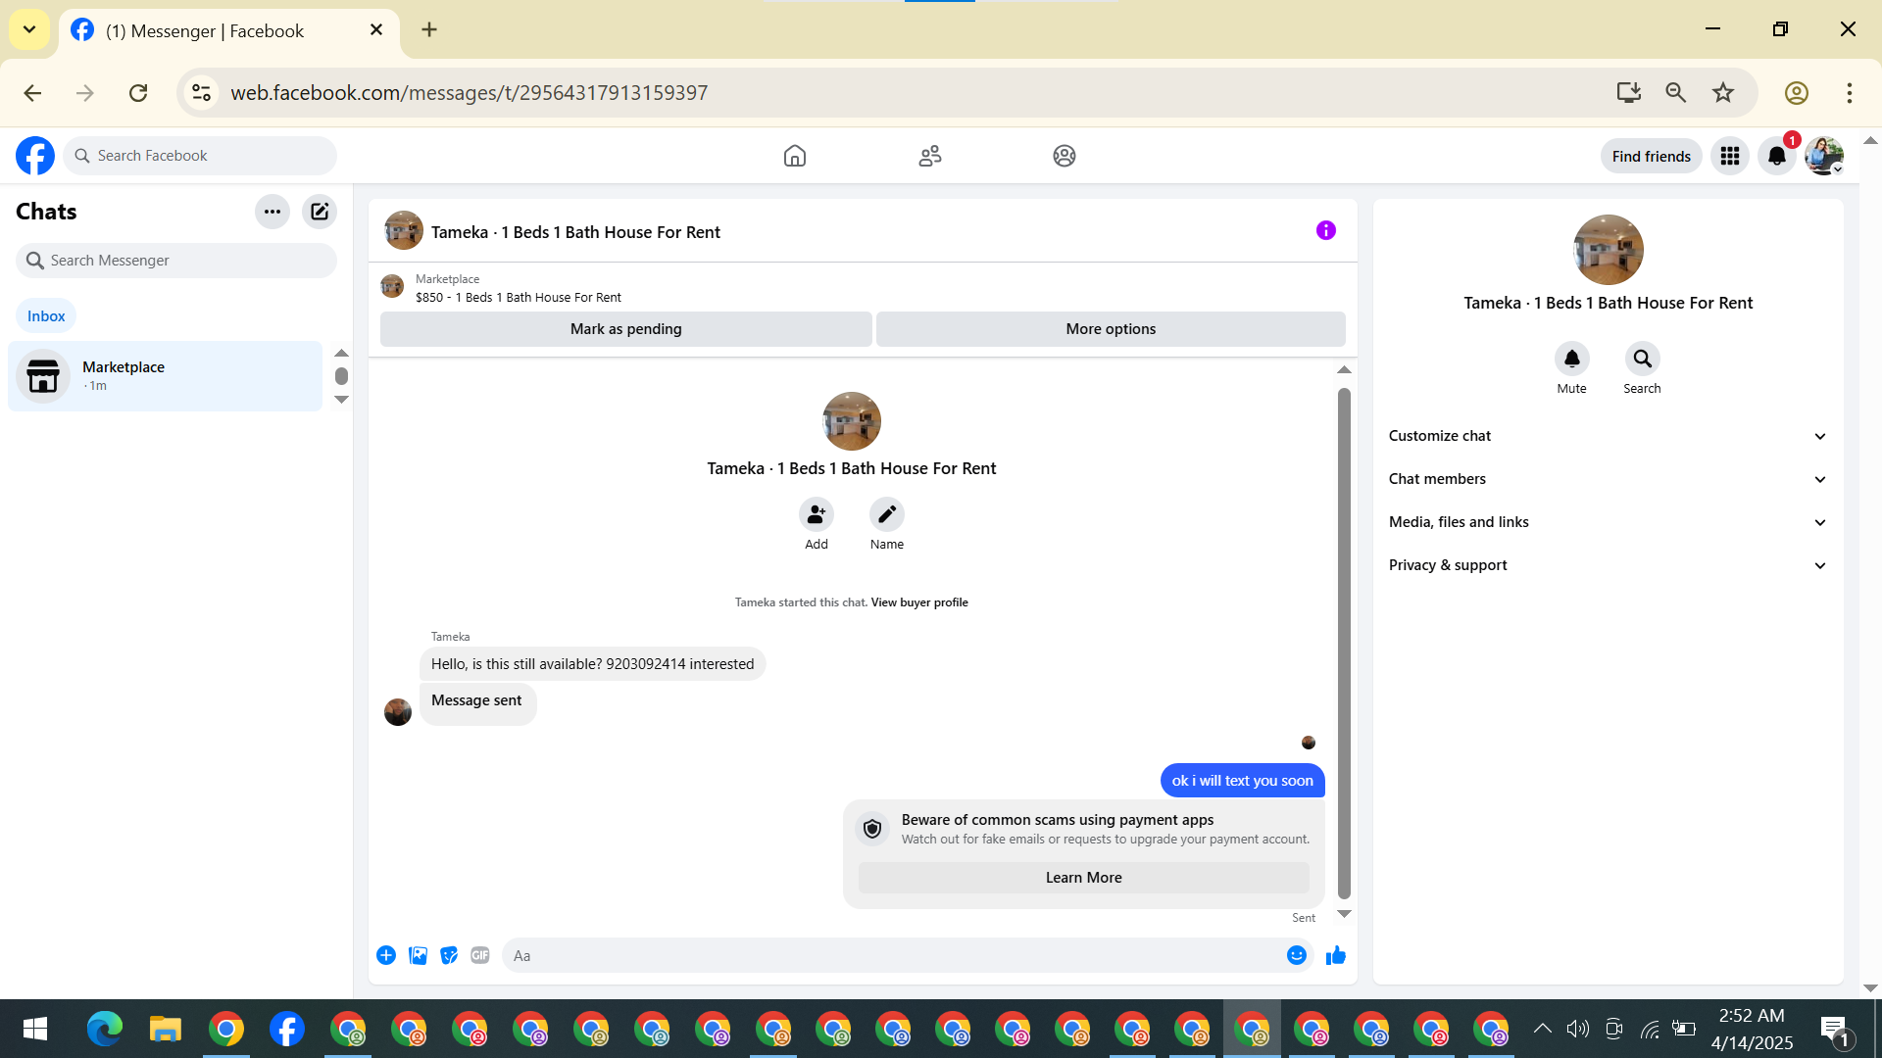Viewport: 1882px width, 1058px height.
Task: Click the message text input field
Action: [x=882, y=955]
